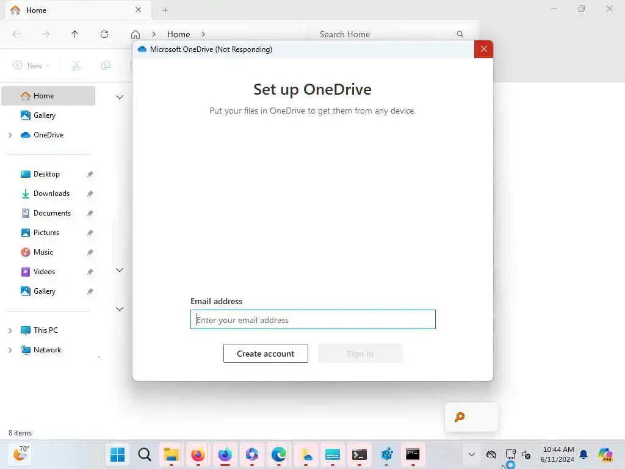The height and width of the screenshot is (469, 625).
Task: Select Network in the sidebar
Action: pyautogui.click(x=47, y=350)
